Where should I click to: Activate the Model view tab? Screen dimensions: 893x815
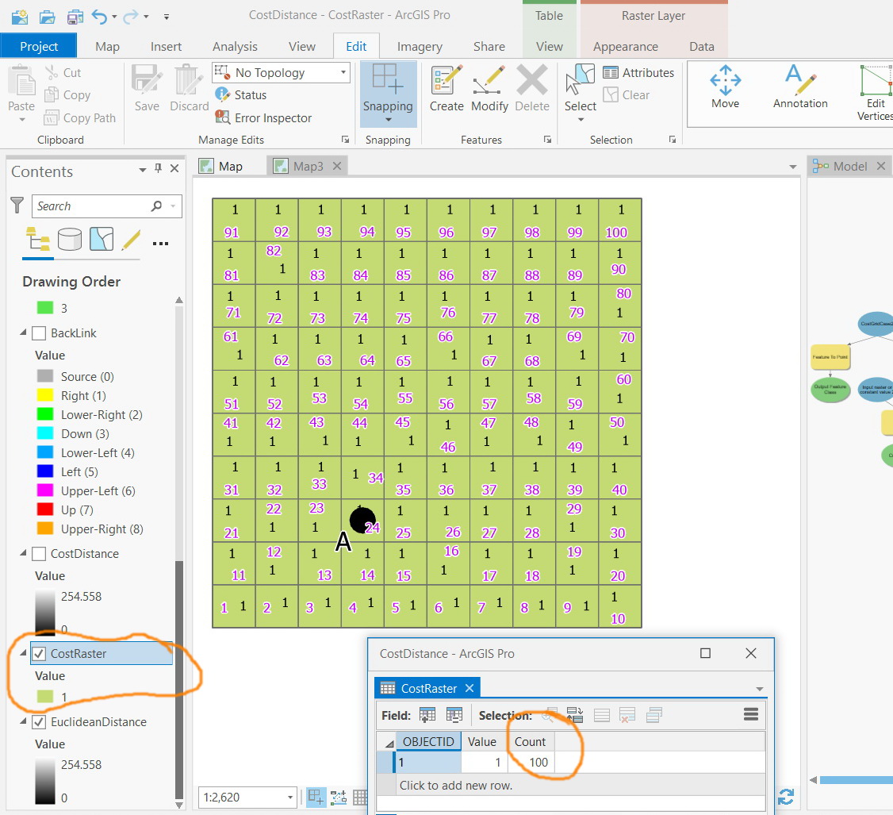coord(849,166)
